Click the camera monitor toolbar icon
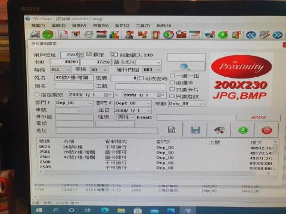The height and width of the screenshot is (214, 286). click(210, 35)
